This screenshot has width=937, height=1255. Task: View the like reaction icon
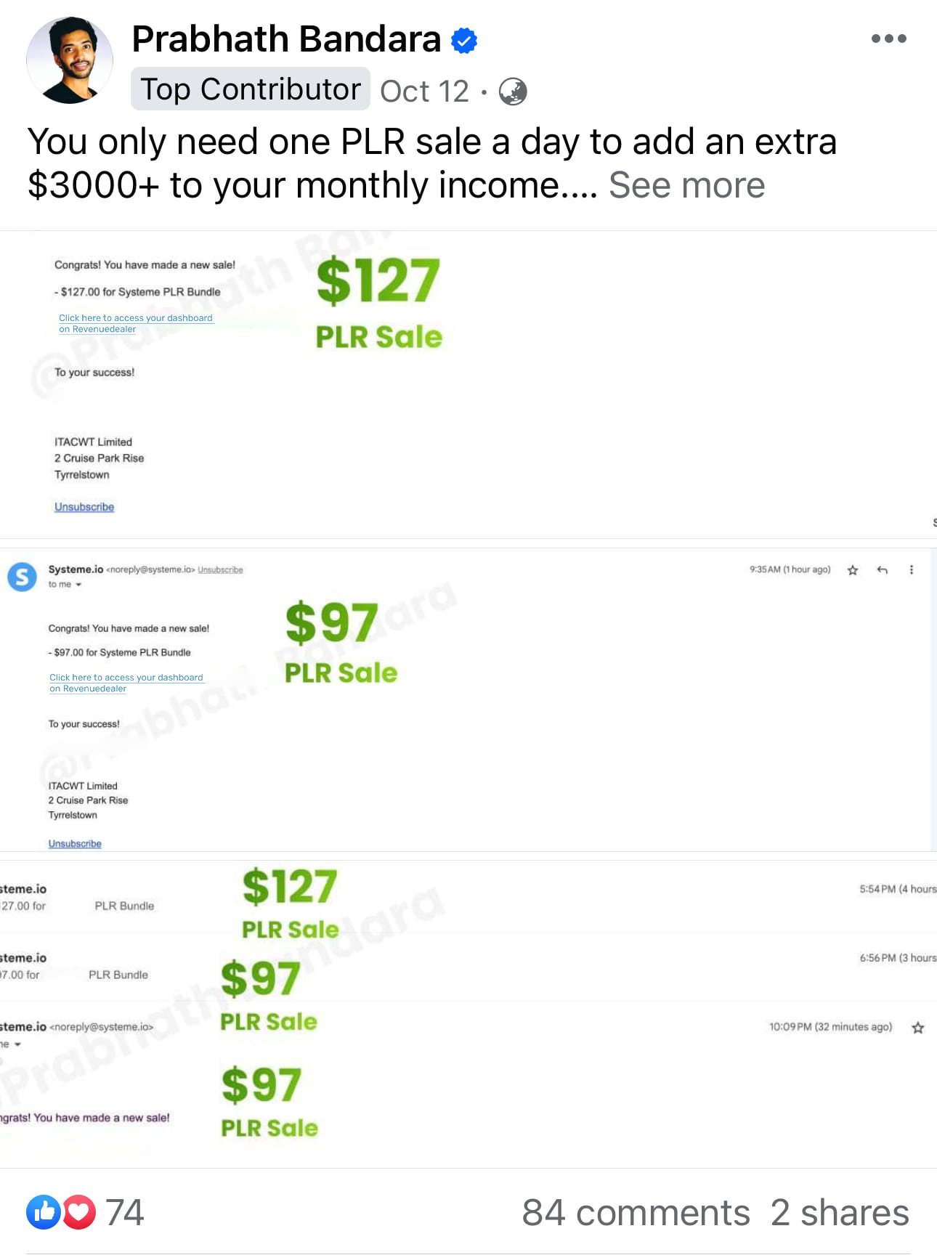(x=44, y=1211)
